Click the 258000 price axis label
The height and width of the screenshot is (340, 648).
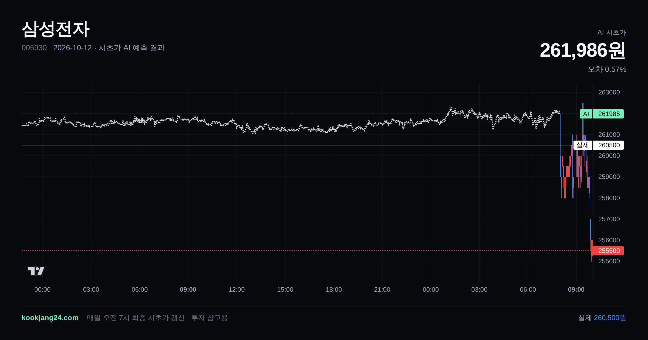click(x=609, y=198)
